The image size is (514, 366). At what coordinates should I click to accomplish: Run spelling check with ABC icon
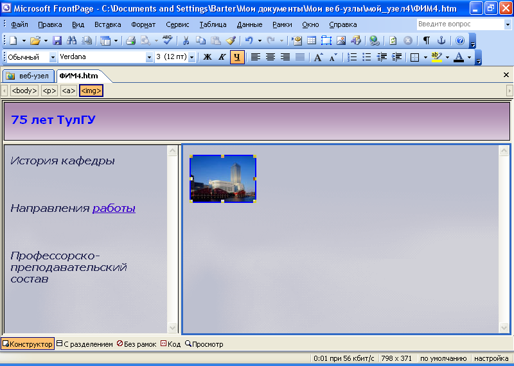click(x=168, y=40)
